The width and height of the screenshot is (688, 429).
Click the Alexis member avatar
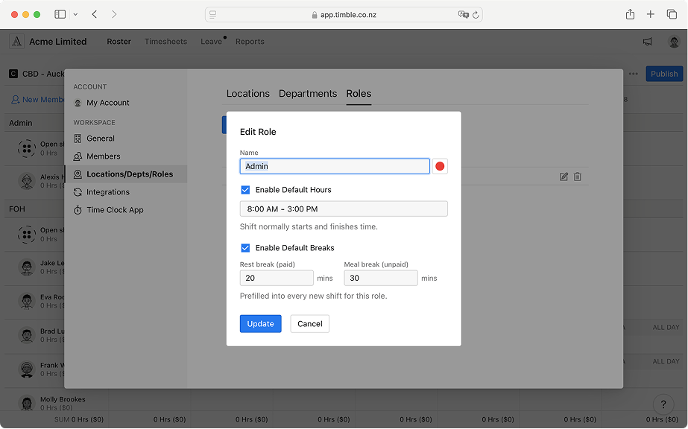pyautogui.click(x=27, y=181)
